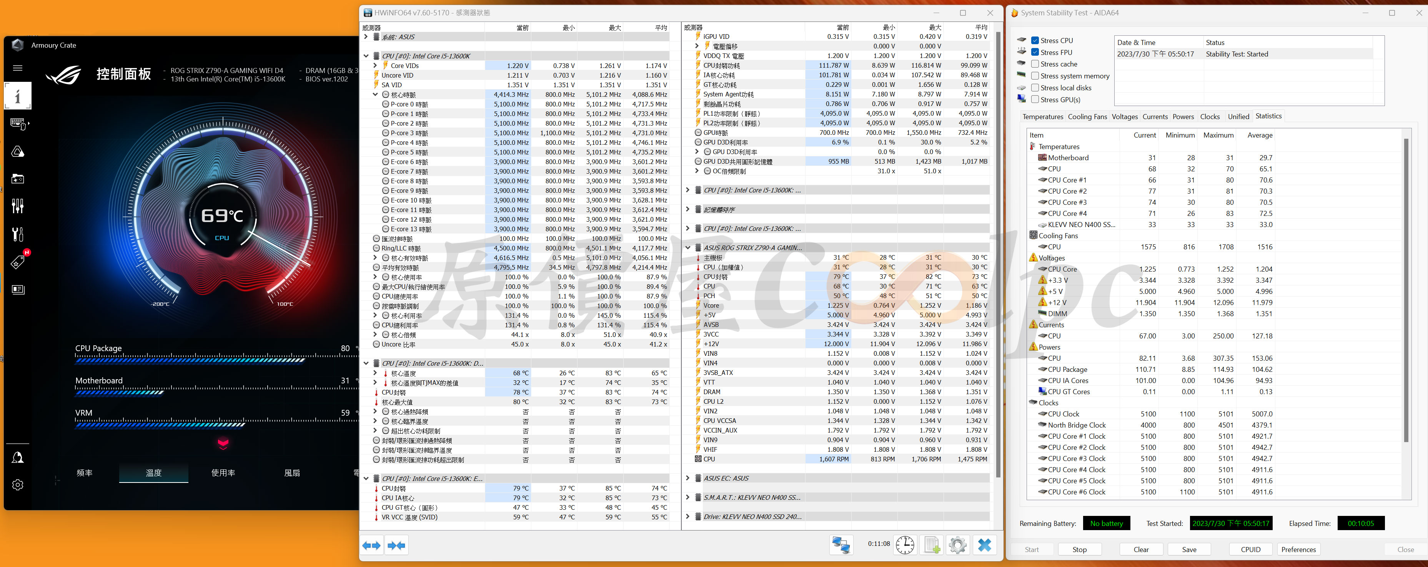Click the Armoury Crate title logo icon
Viewport: 1428px width, 567px height.
click(18, 45)
